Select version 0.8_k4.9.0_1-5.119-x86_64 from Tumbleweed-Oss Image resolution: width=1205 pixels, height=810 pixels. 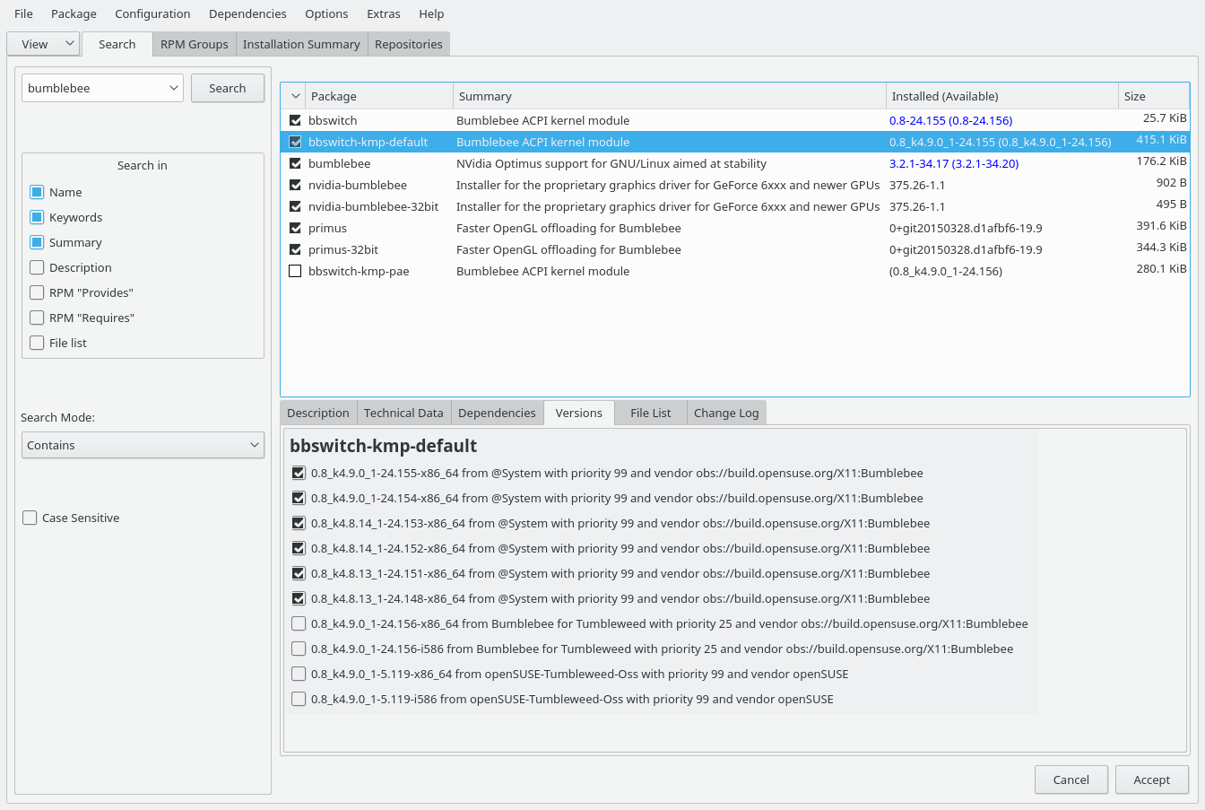point(299,674)
